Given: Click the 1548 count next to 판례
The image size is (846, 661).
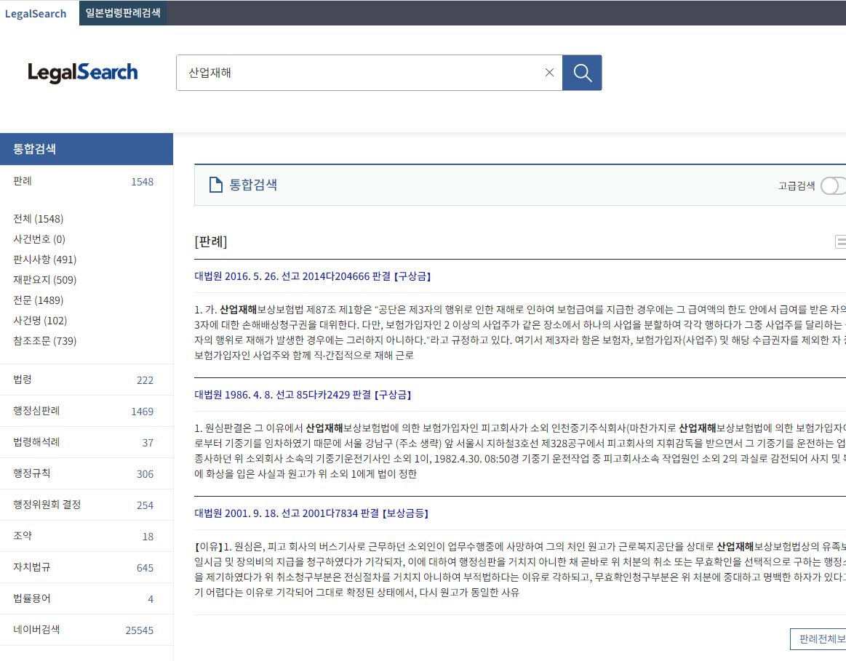Looking at the screenshot, I should click(143, 182).
